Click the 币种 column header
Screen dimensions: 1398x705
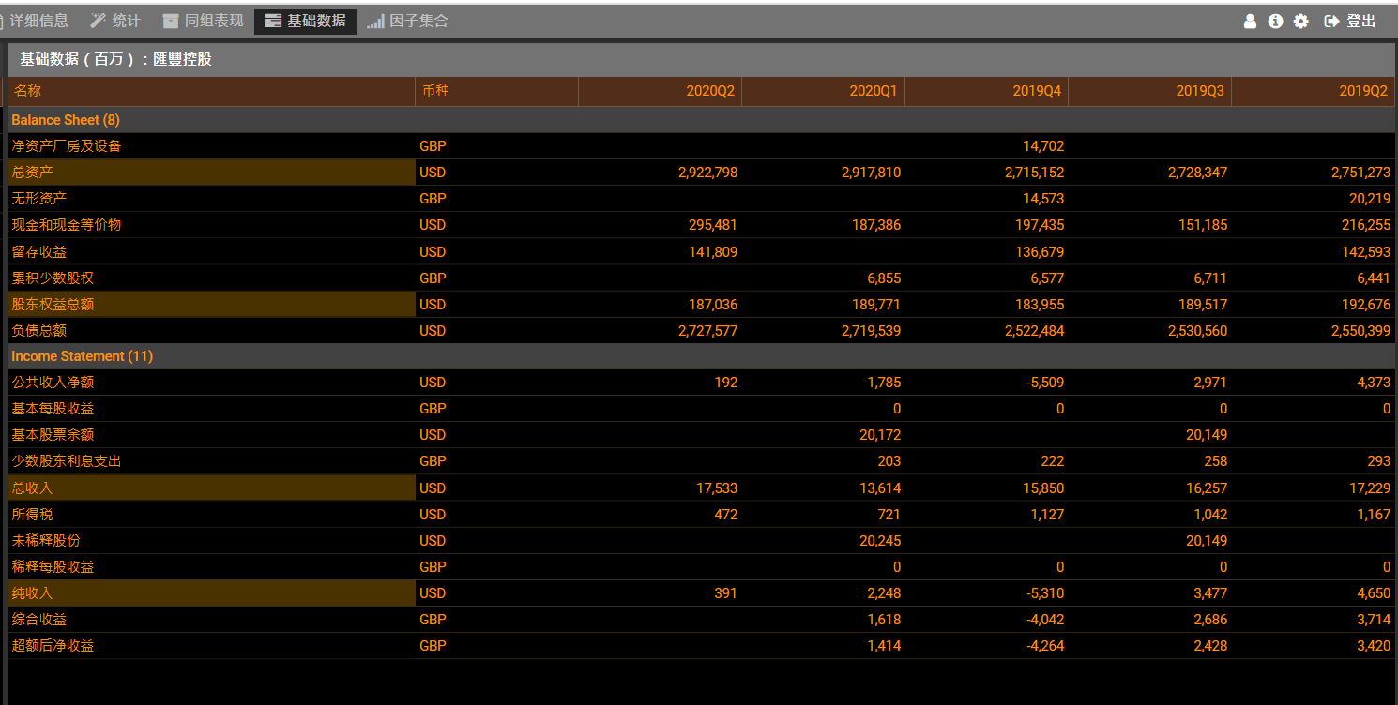tap(496, 91)
